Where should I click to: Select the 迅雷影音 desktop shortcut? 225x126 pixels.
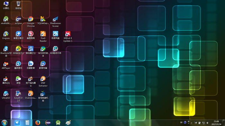tap(31, 65)
